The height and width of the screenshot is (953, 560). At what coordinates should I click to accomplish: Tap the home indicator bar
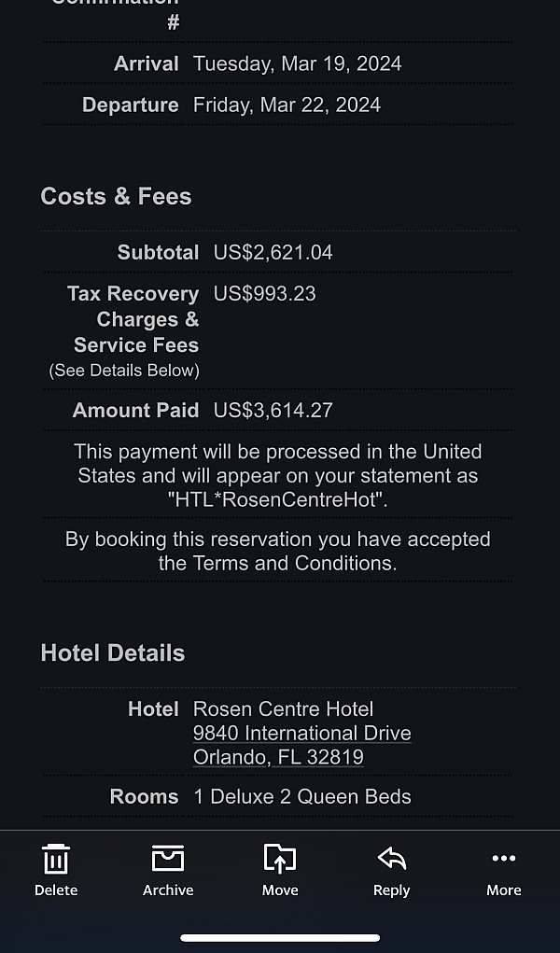pos(280,937)
